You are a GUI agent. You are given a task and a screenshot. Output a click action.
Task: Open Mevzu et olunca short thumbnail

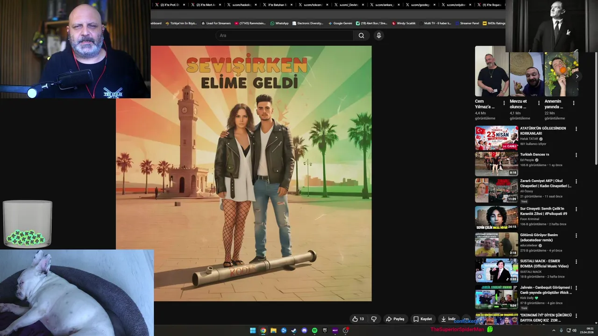(x=527, y=74)
